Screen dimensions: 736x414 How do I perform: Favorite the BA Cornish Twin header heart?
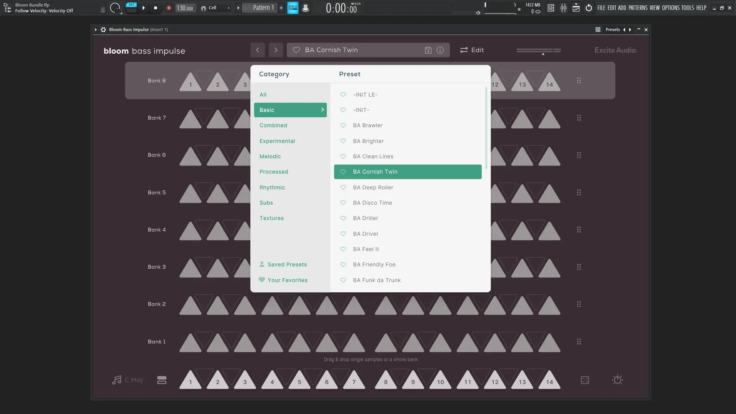pyautogui.click(x=296, y=50)
